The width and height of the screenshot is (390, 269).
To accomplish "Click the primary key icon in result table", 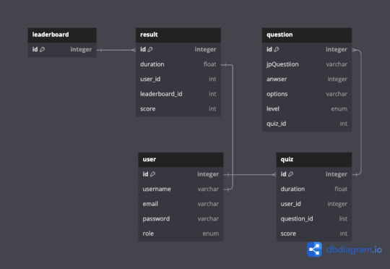I will pyautogui.click(x=150, y=49).
